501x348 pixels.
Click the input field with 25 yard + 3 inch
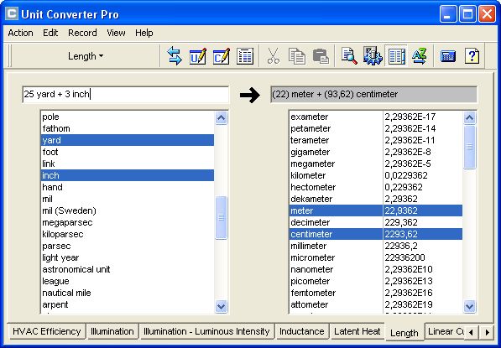[x=126, y=94]
